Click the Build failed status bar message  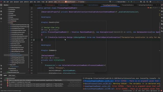coord(11,91)
